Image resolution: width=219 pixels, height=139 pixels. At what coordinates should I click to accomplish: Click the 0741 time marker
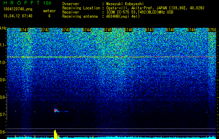(24, 30)
